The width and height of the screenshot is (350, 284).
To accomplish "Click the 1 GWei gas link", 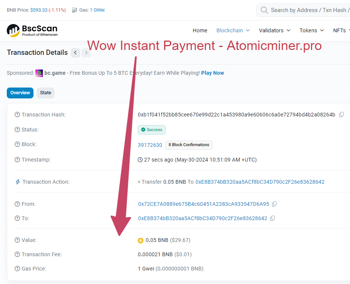I will pyautogui.click(x=97, y=10).
